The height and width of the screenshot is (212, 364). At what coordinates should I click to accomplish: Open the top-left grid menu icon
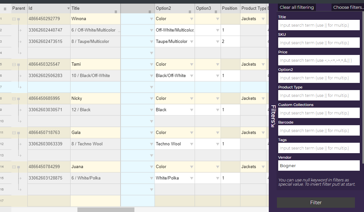[x=5, y=9]
